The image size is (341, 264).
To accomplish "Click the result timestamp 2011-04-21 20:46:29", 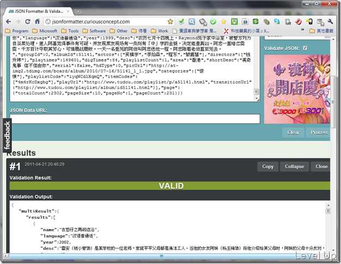I will pos(44,164).
